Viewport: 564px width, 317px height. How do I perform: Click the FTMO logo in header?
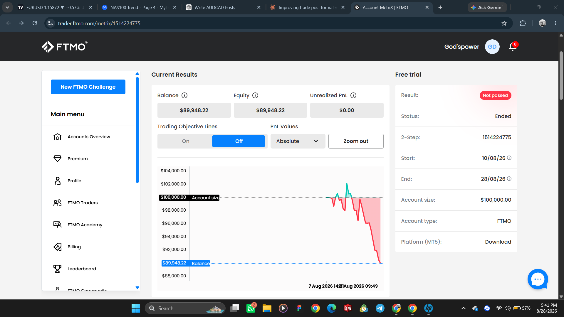click(64, 47)
